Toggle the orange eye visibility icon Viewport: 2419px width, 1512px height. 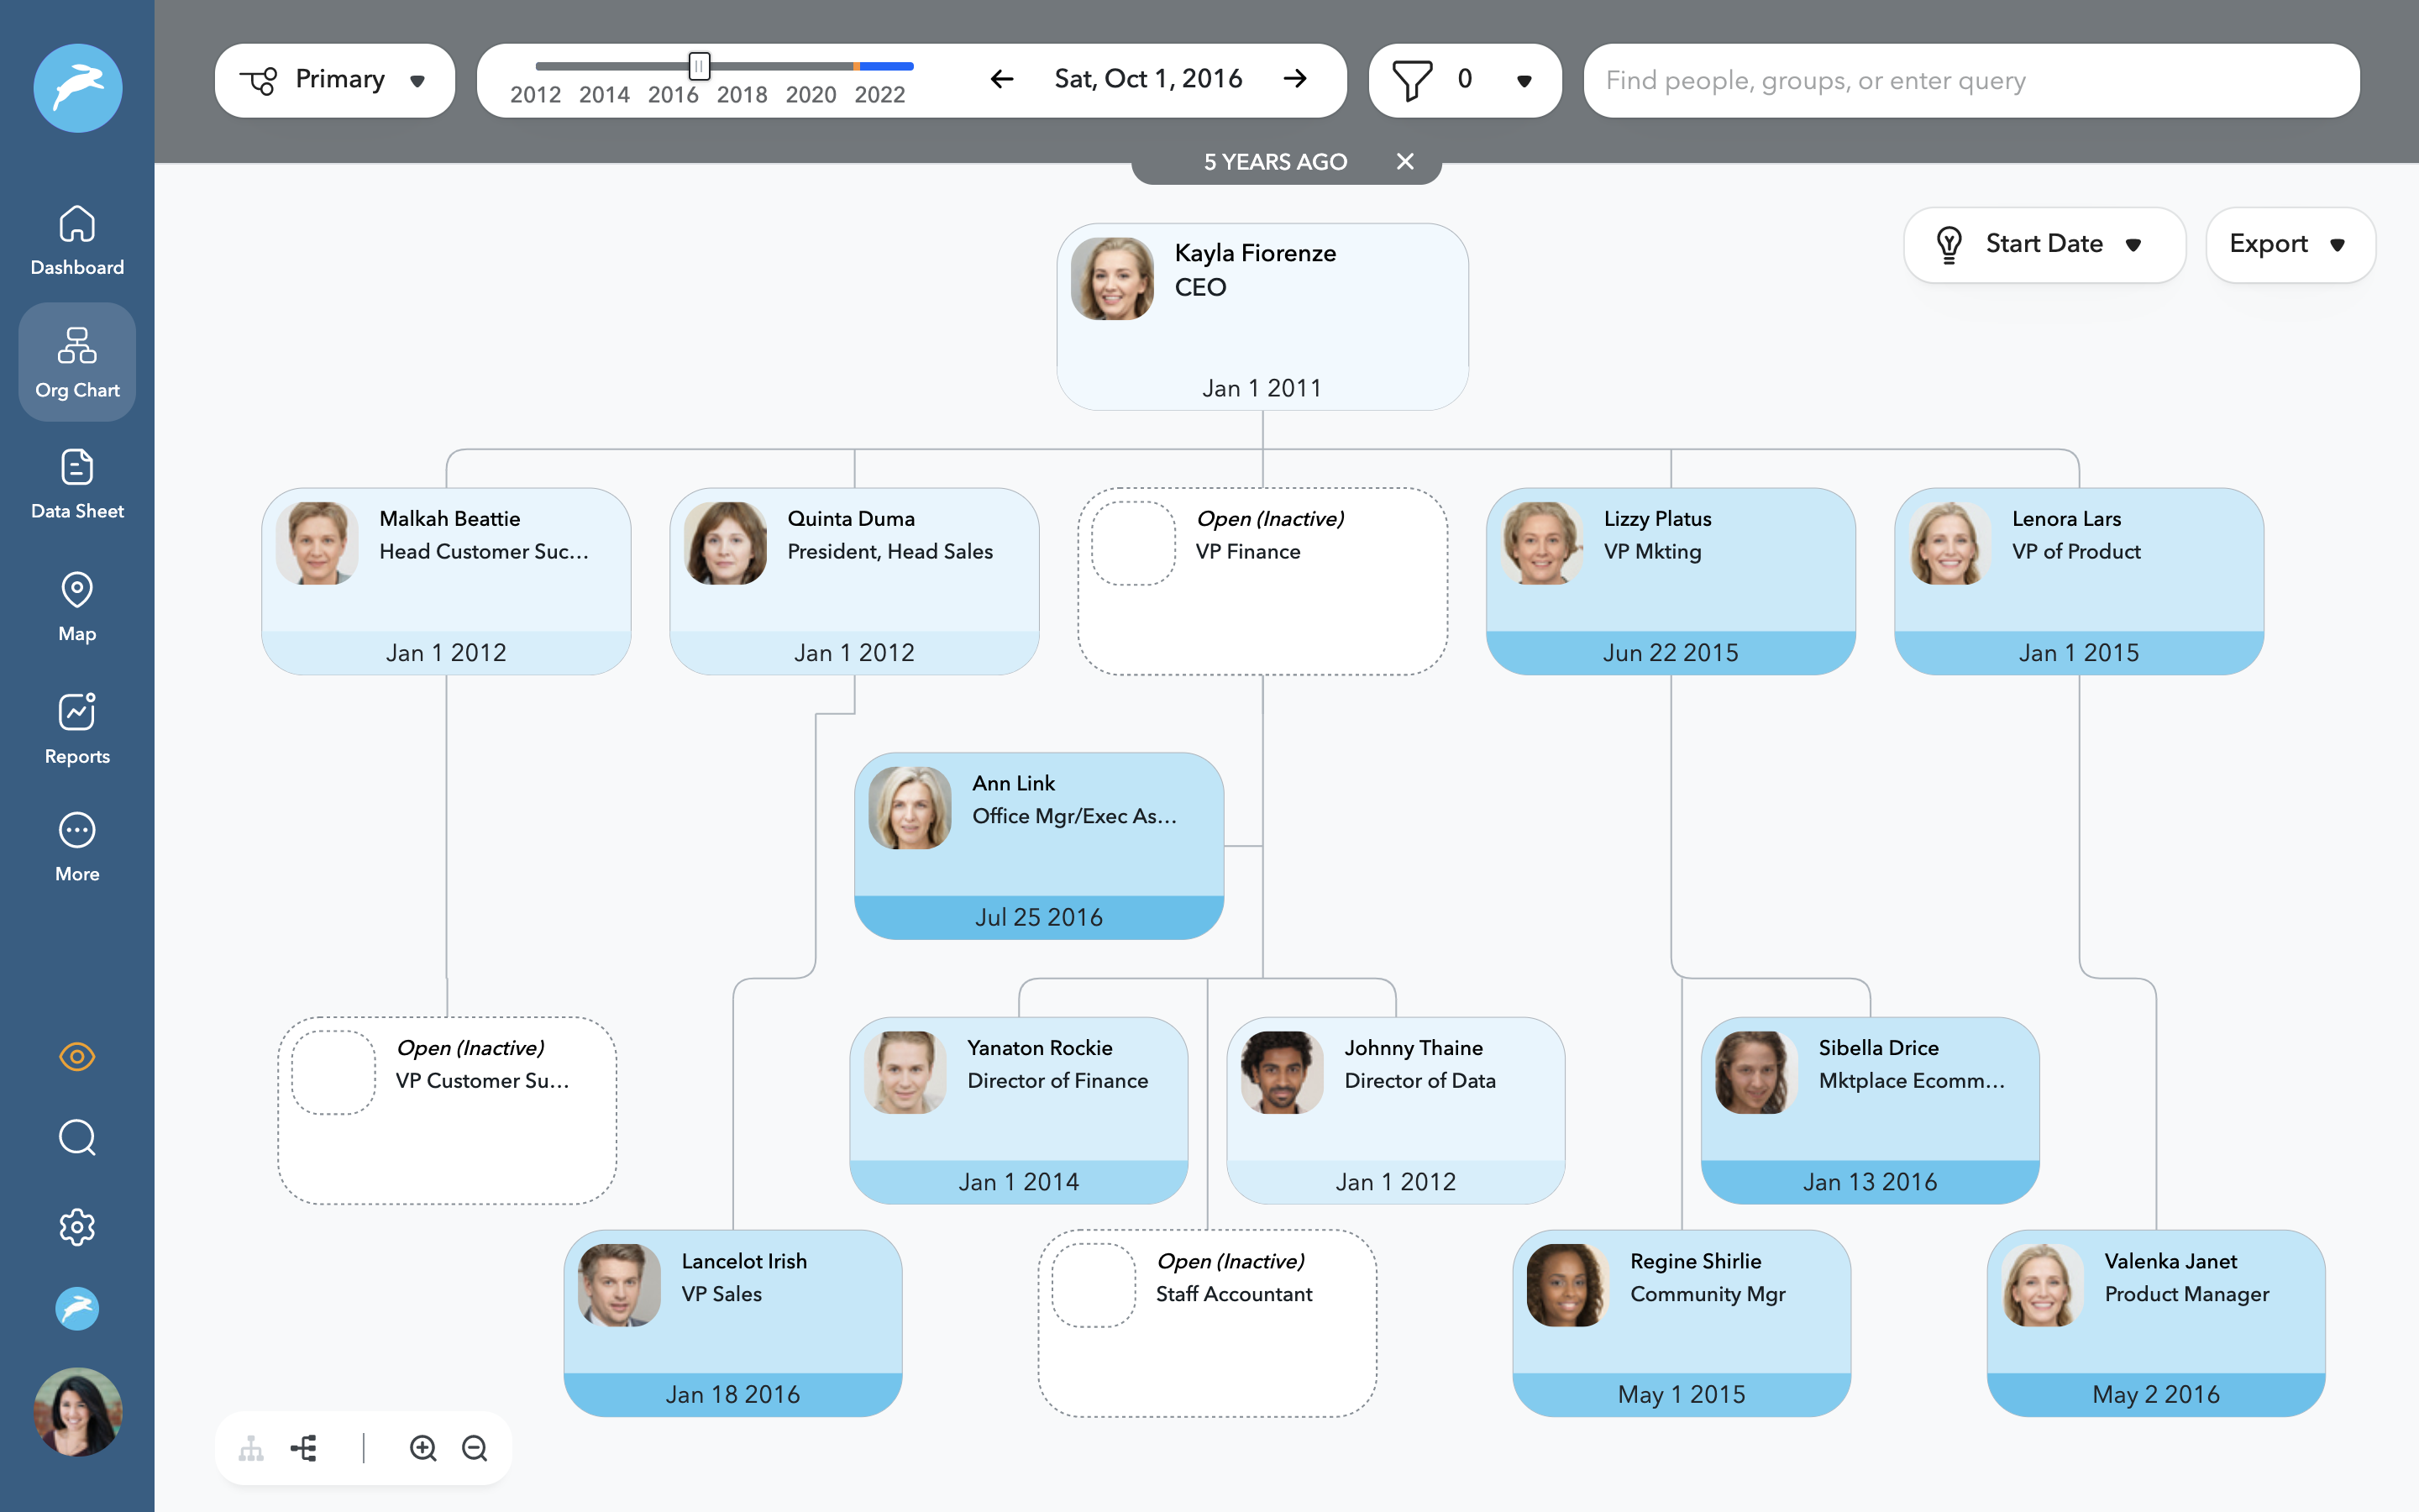(77, 1056)
